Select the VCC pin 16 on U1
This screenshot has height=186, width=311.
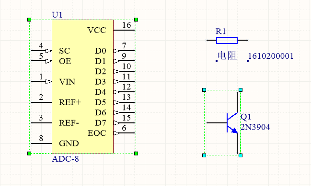click(124, 30)
